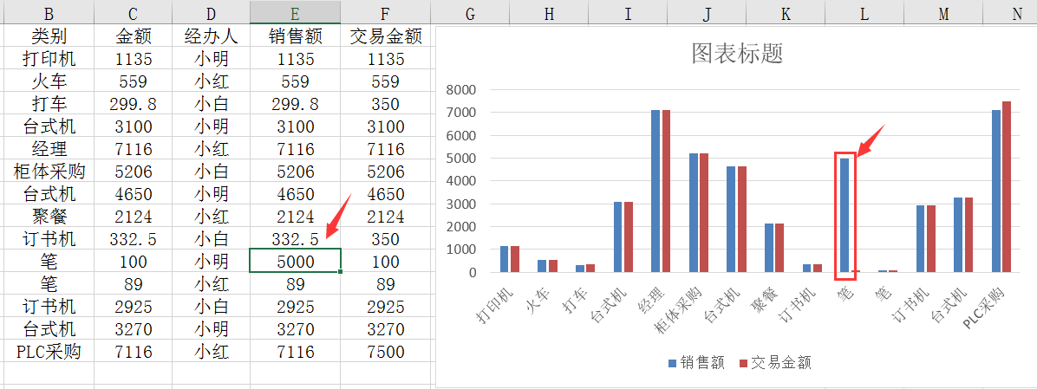Click the 交易金额 legend entry

[x=773, y=362]
